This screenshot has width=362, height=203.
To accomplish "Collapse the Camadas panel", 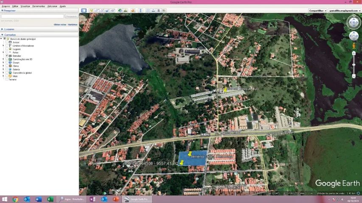I will tap(2, 35).
